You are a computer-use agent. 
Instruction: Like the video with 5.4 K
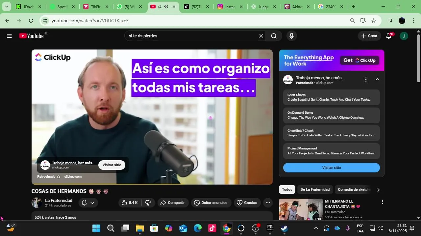[130, 203]
